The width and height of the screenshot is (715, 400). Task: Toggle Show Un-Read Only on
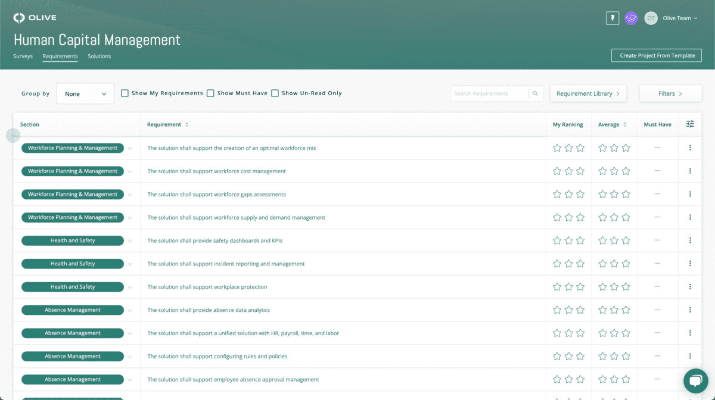coord(275,93)
